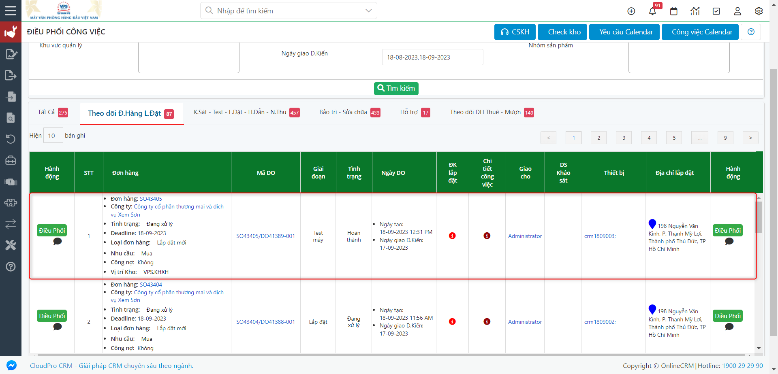Open the Nhóm sản phẩm select box

click(x=679, y=57)
